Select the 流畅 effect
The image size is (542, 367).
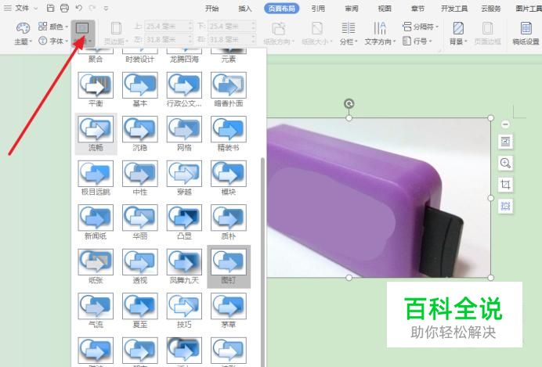point(96,133)
